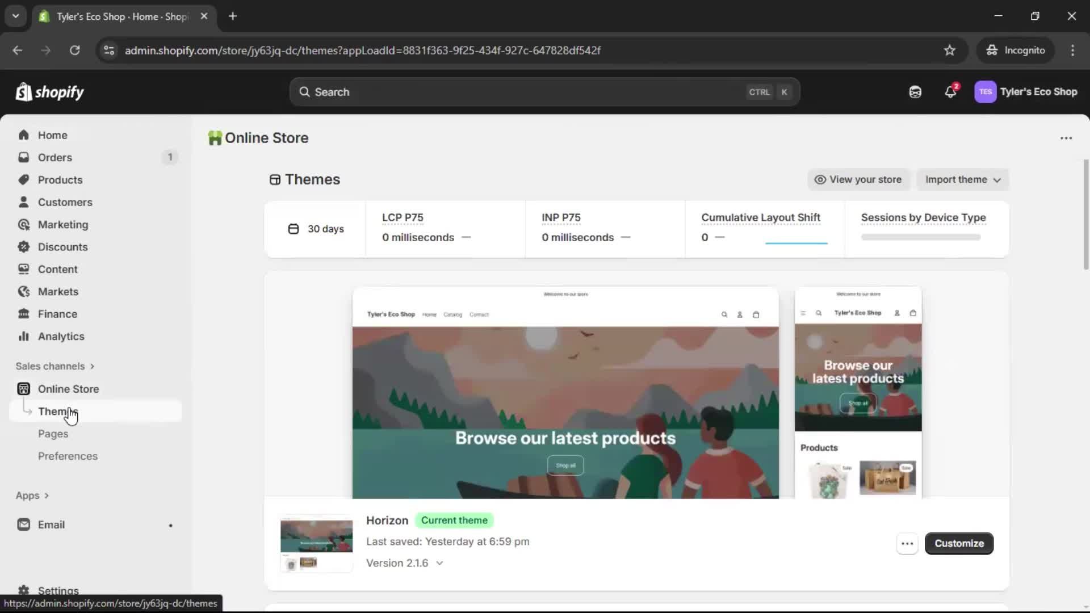Viewport: 1090px width, 613px height.
Task: Select Preferences under Online Store
Action: click(x=68, y=456)
